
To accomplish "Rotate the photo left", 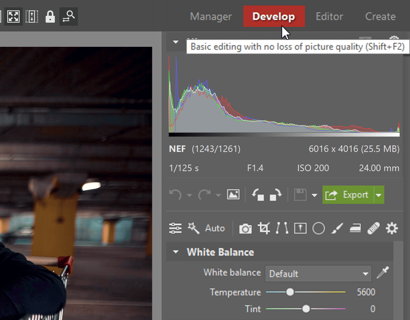I will point(258,195).
